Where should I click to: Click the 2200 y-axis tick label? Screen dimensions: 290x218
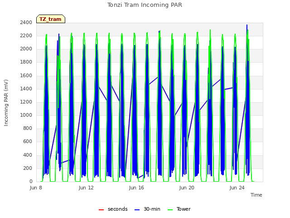point(26,35)
